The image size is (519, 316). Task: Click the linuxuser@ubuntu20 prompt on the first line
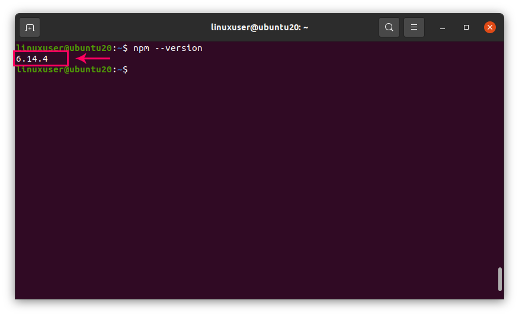(64, 48)
